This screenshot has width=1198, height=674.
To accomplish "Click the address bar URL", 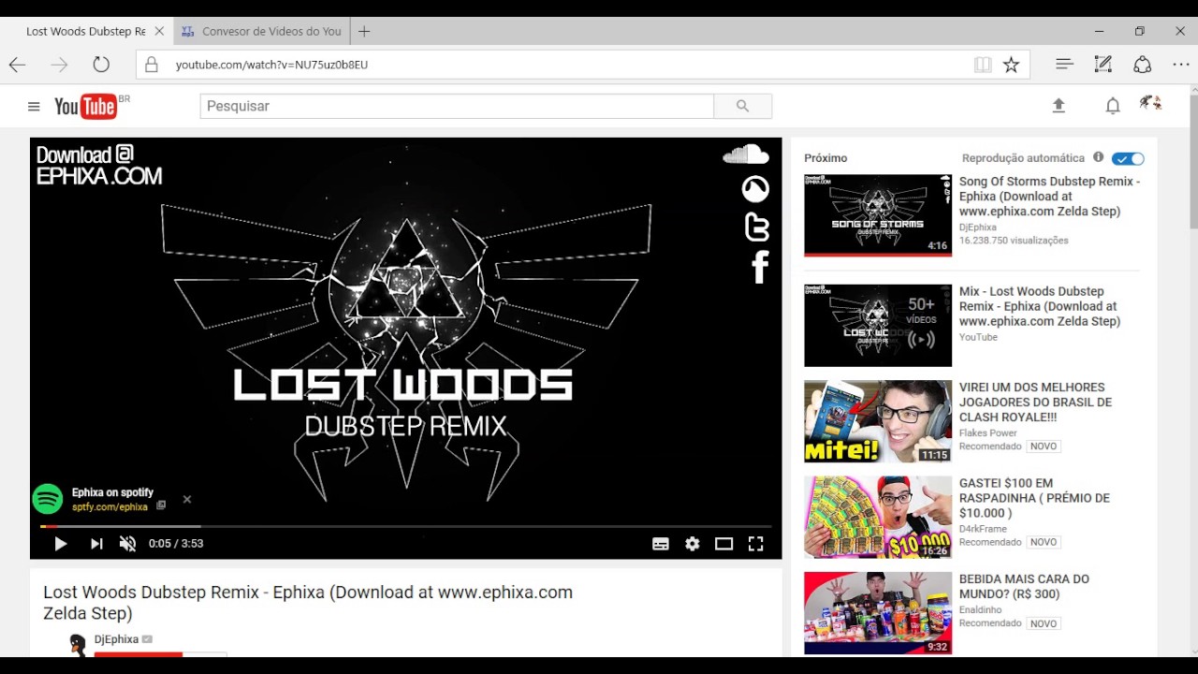I will coord(272,65).
